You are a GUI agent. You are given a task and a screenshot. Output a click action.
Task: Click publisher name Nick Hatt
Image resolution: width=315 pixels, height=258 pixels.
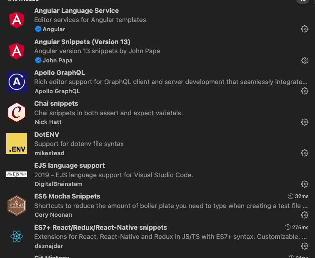click(x=48, y=122)
